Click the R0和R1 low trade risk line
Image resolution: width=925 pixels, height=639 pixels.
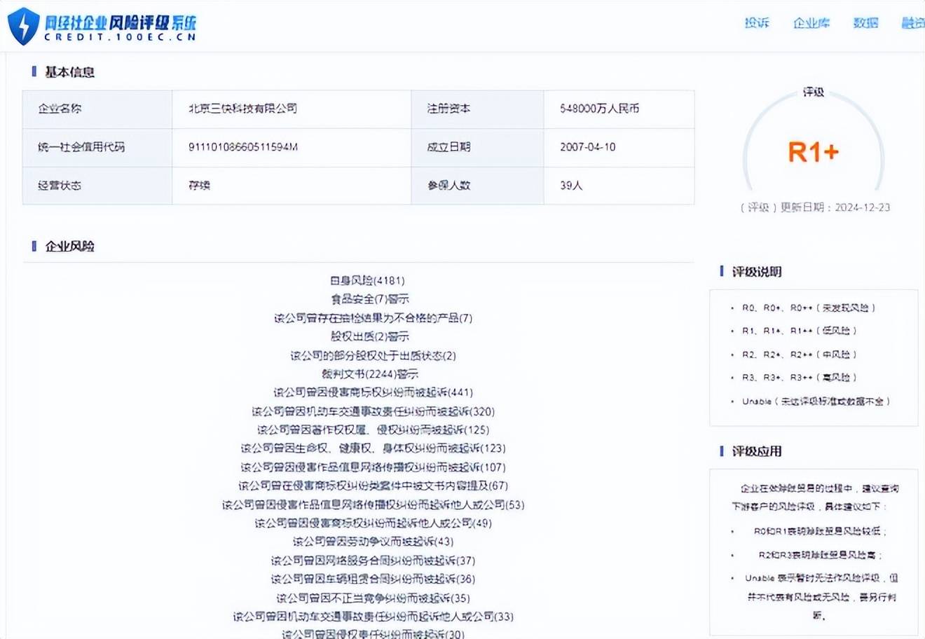821,531
